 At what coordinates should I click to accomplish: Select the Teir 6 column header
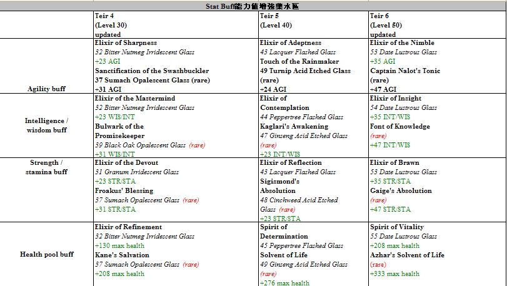click(x=381, y=16)
